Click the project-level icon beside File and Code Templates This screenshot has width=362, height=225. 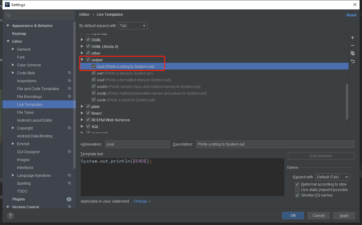[x=69, y=89]
